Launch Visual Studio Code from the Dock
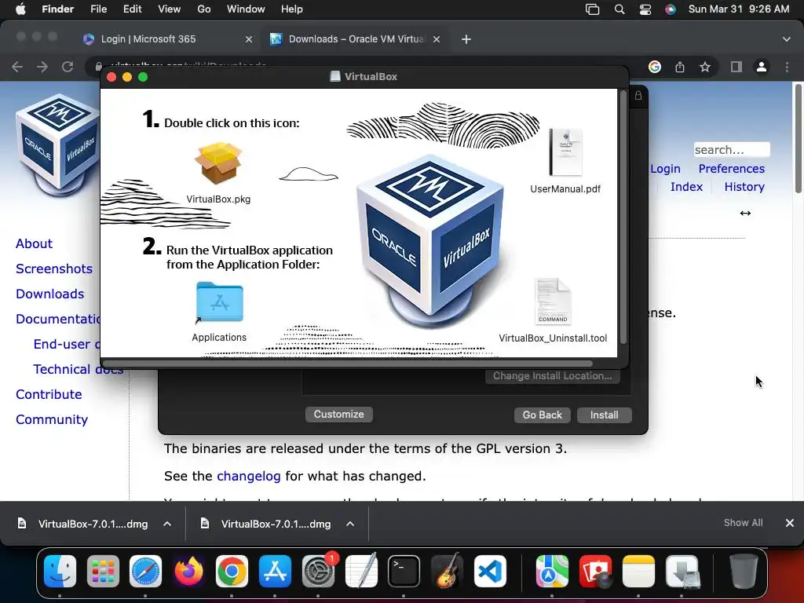 (x=490, y=571)
